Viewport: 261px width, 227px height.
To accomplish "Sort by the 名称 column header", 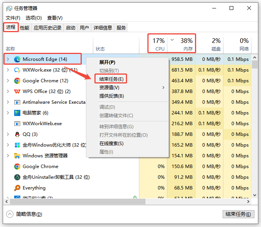I will click(x=48, y=44).
